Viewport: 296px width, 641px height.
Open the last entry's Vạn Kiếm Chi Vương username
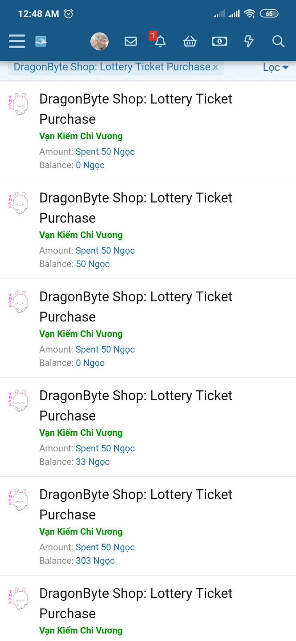[81, 630]
